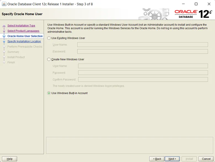The height and width of the screenshot is (162, 215).
Task: Minimize the installer window
Action: tap(183, 4)
